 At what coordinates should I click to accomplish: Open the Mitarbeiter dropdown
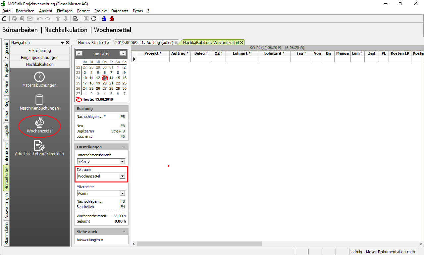[x=122, y=193]
